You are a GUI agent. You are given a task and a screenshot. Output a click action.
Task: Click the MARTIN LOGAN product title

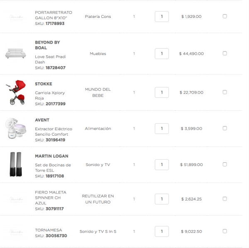click(x=51, y=156)
